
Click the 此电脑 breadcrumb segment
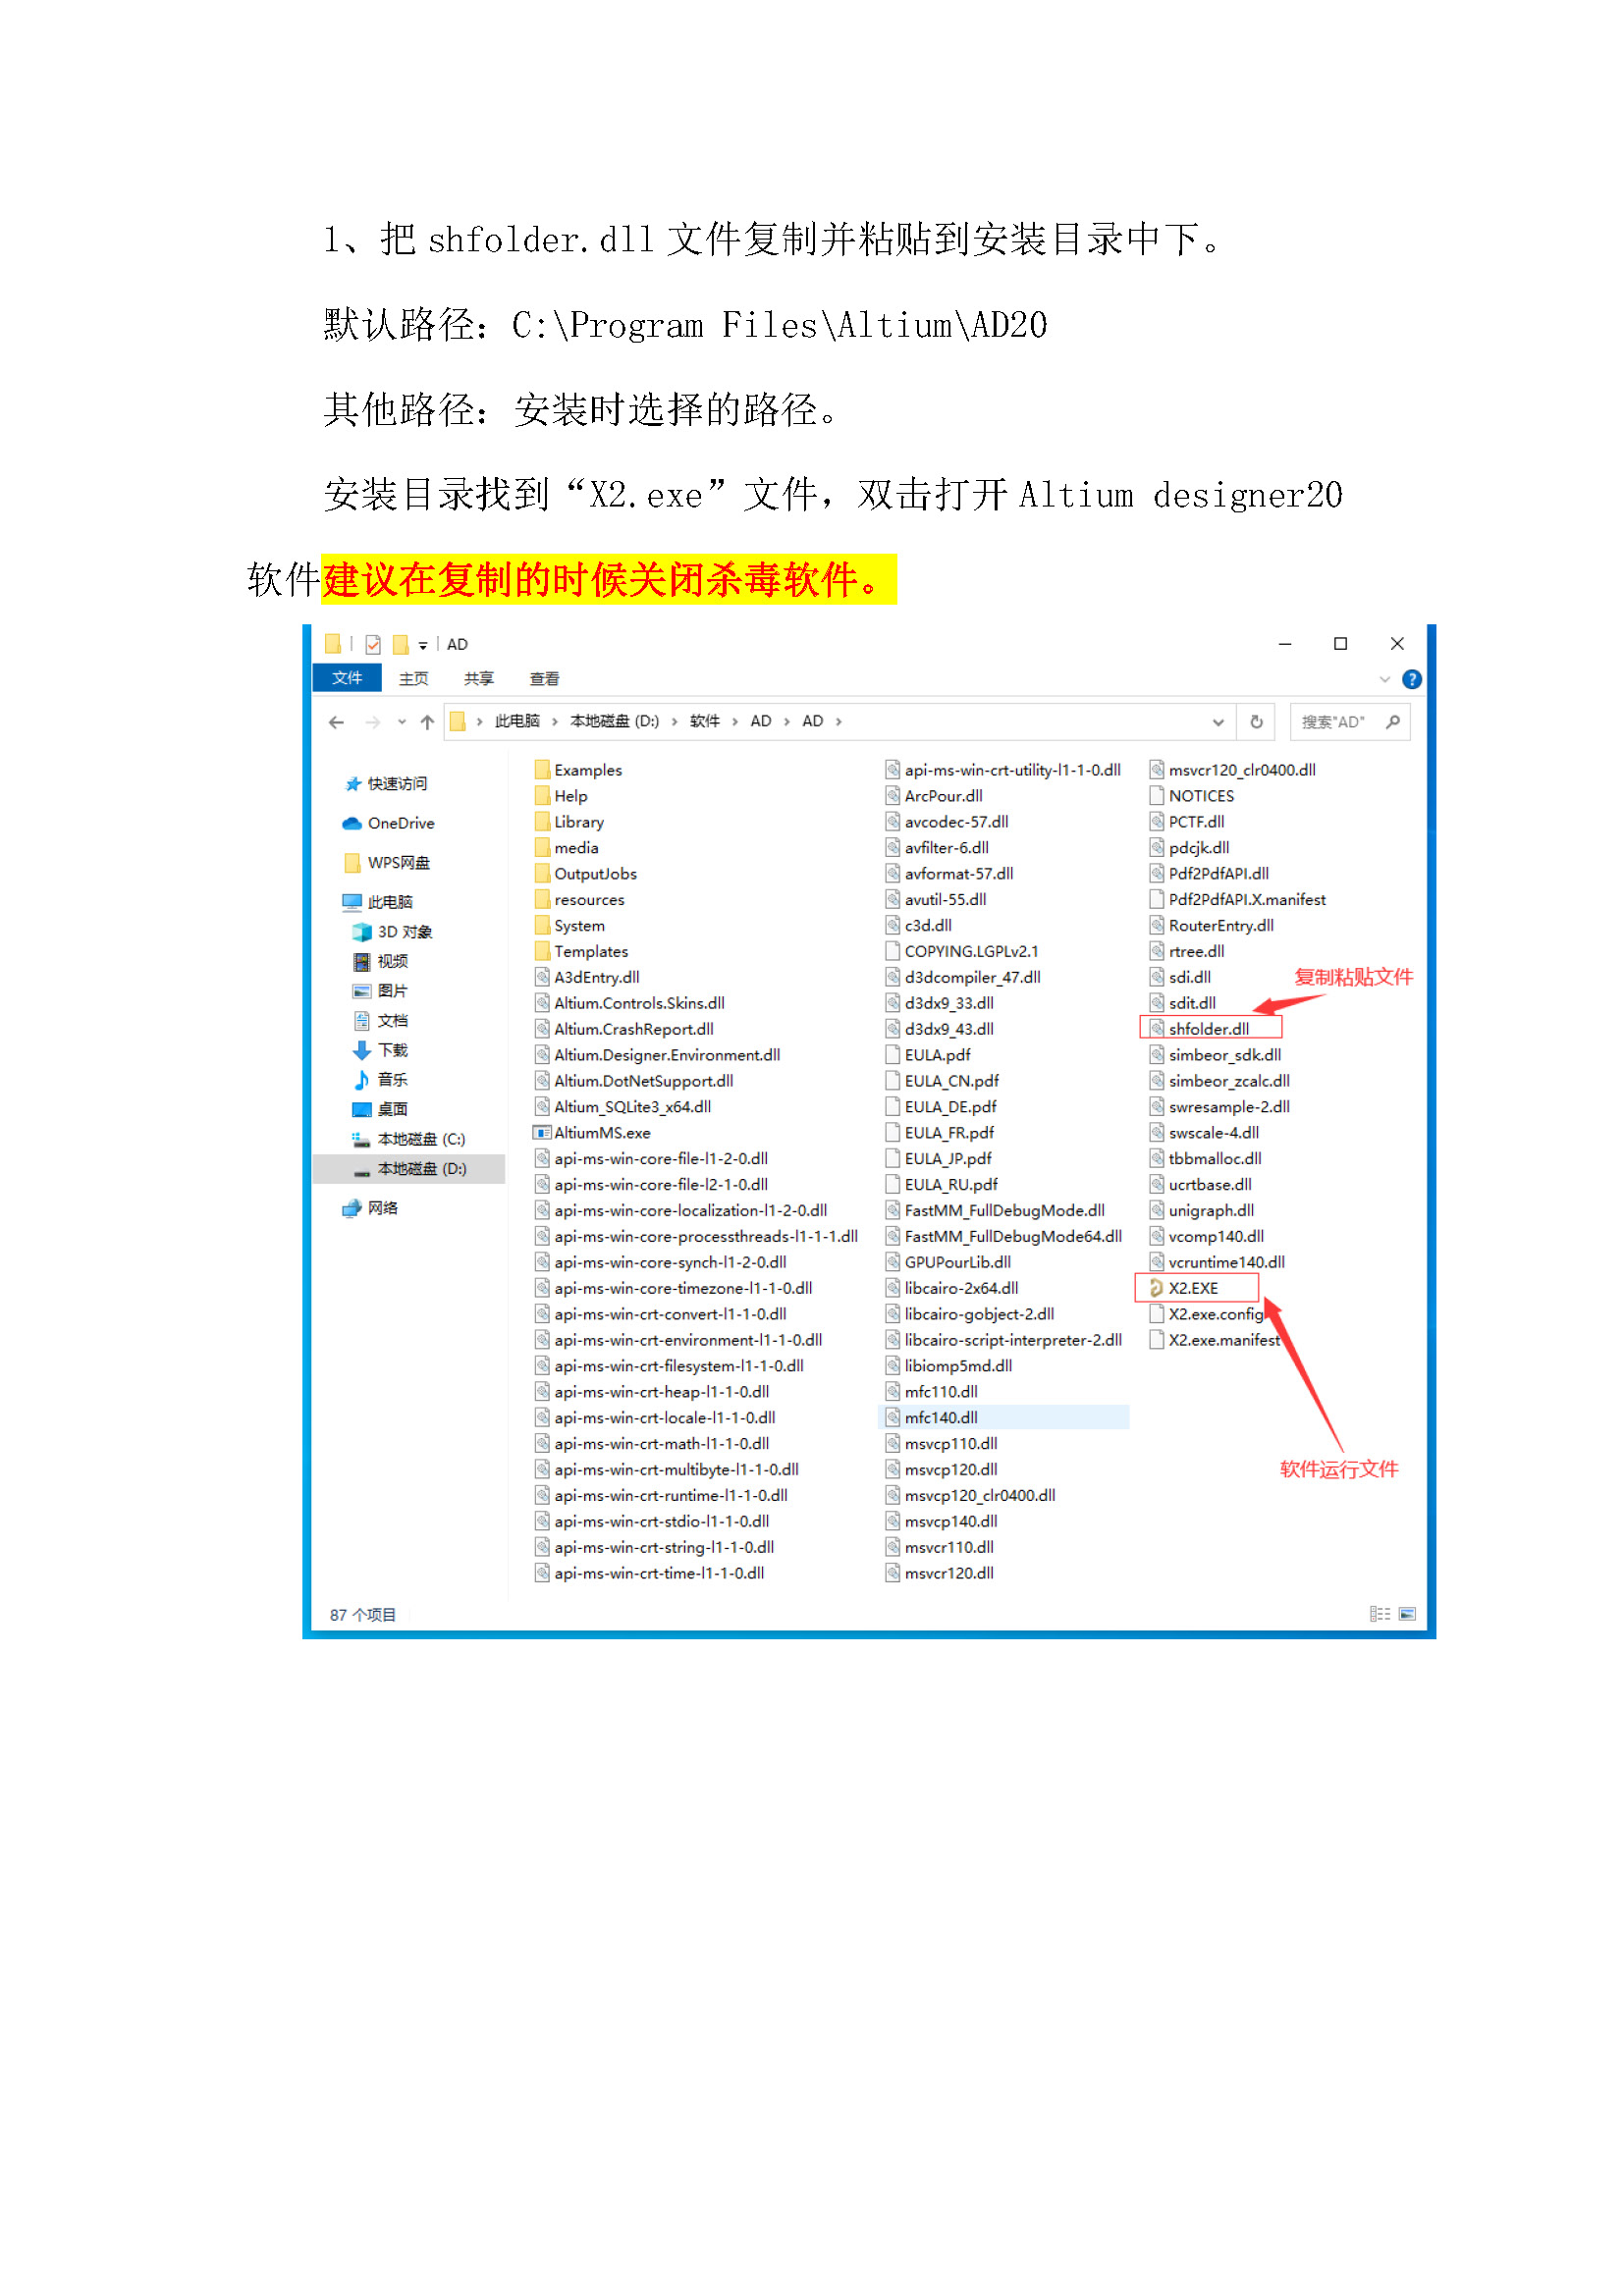coord(517,721)
